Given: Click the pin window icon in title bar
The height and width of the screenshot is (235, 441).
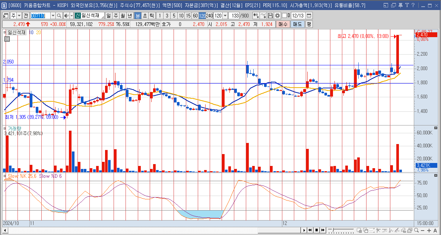Looking at the screenshot, I should [x=400, y=5].
